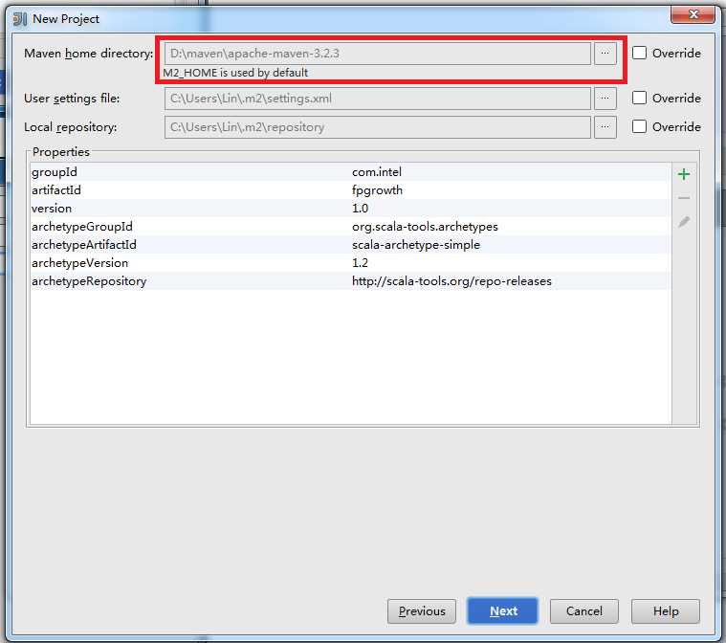Click the 1.2 archetypeVersion value

click(x=360, y=263)
